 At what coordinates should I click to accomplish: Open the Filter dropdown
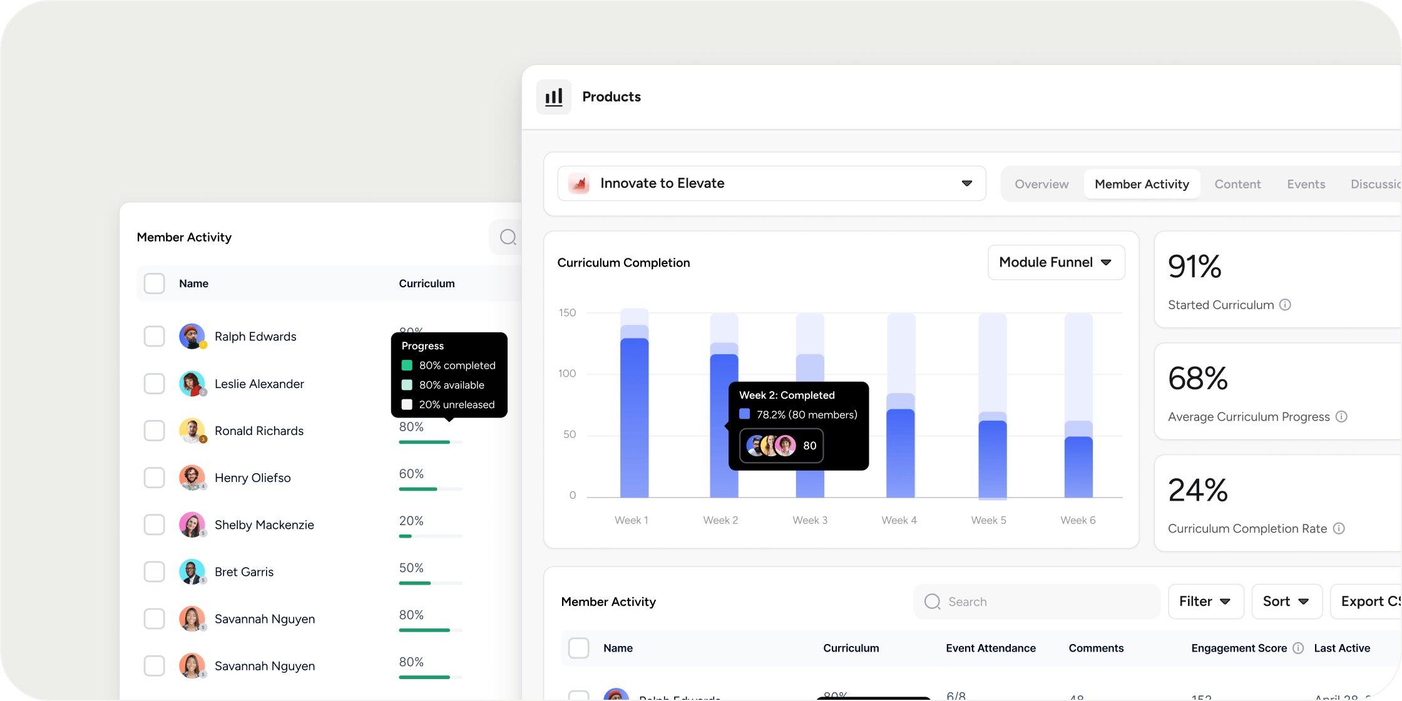pyautogui.click(x=1205, y=601)
